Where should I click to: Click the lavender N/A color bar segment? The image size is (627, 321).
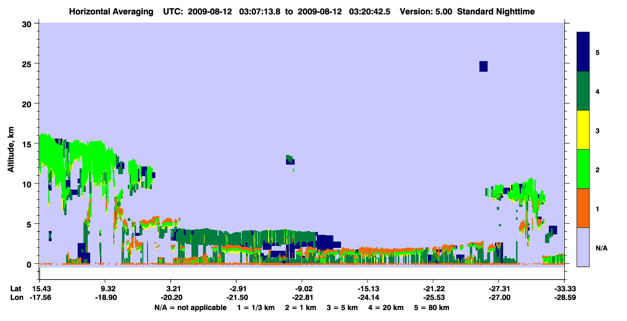(583, 247)
